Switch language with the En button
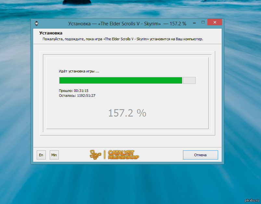This screenshot has height=204, width=261. 41,155
